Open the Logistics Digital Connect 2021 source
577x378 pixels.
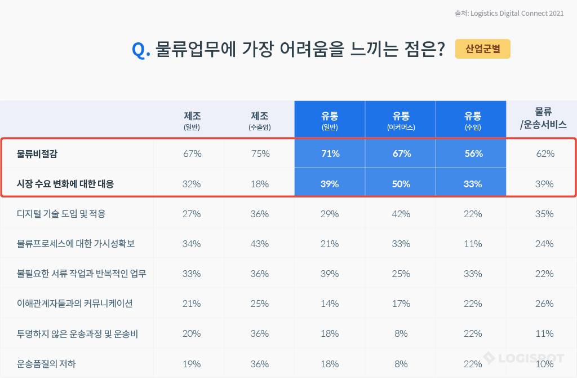click(x=509, y=13)
